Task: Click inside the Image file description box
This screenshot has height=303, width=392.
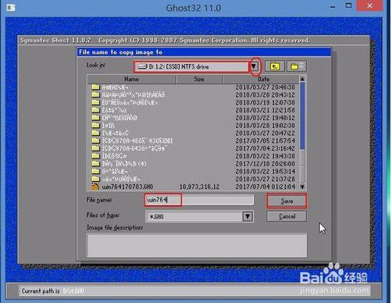Action: 197,245
